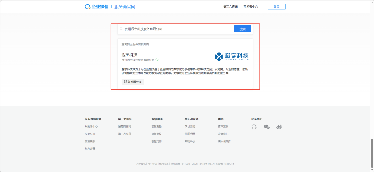Click the 服务商官网 title in the header
The image size is (374, 172).
125,7
